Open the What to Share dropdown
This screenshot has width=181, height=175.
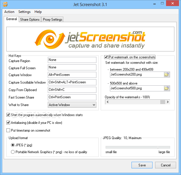coord(72,105)
